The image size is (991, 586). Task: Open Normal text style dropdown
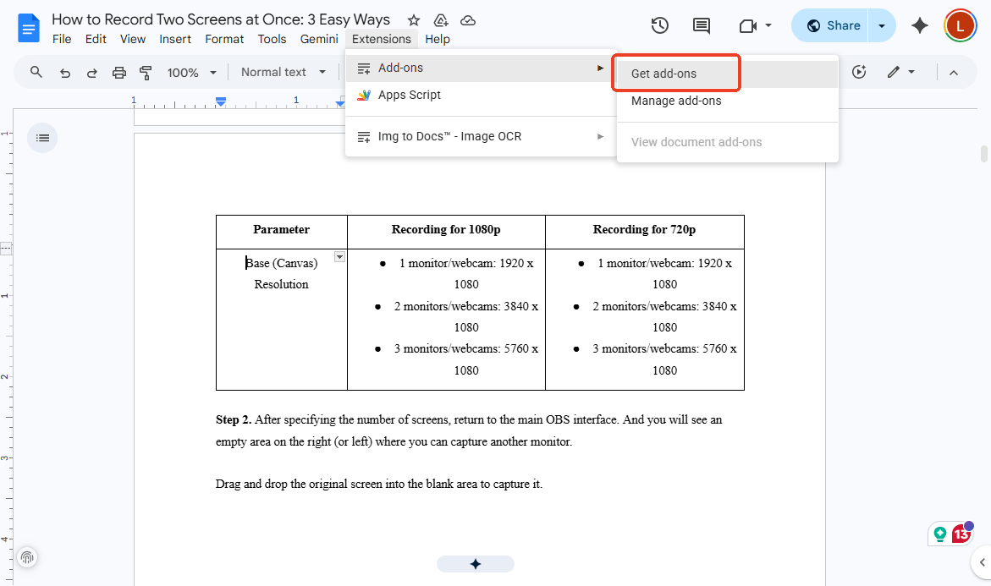283,73
